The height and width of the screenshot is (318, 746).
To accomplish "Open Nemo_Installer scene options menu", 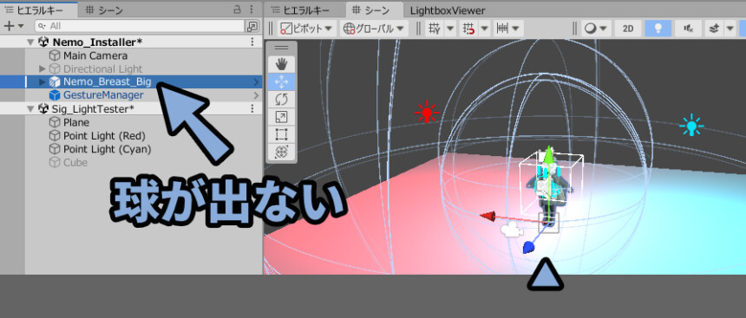I will click(x=252, y=42).
